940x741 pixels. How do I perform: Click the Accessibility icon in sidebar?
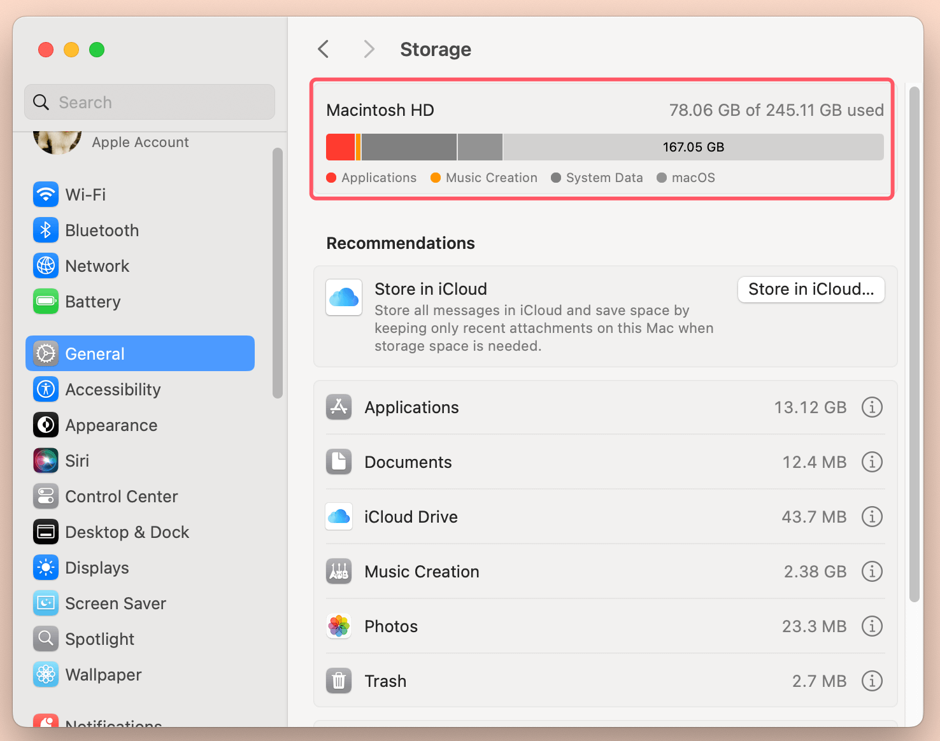(46, 390)
